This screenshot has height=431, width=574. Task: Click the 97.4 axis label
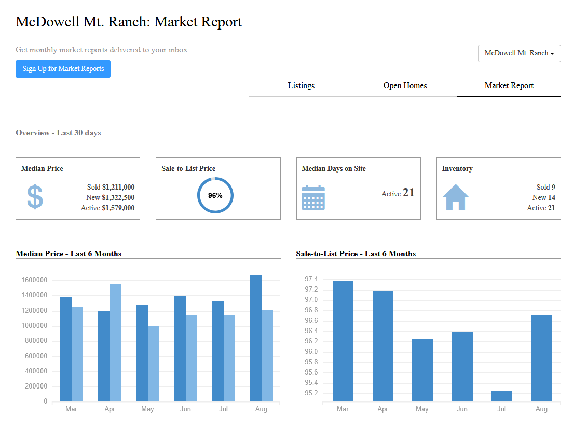pyautogui.click(x=311, y=279)
